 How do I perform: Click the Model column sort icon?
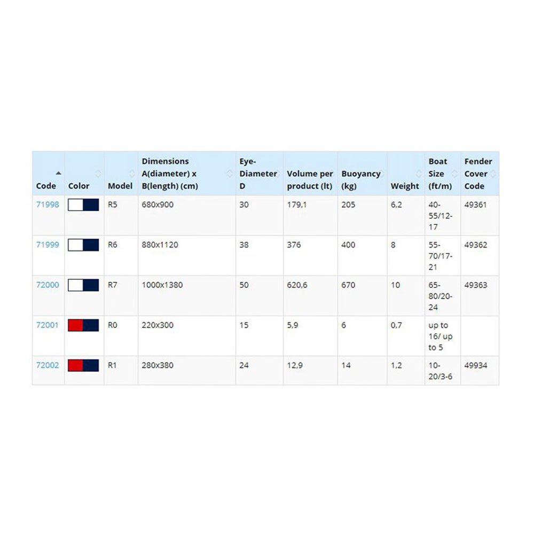click(x=132, y=174)
